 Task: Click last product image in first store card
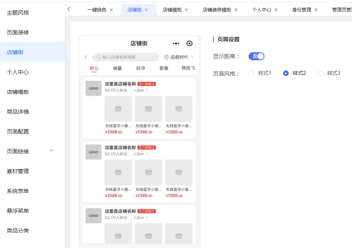[x=179, y=109]
